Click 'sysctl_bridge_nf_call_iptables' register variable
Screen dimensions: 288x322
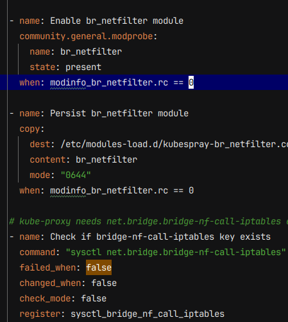click(x=148, y=314)
